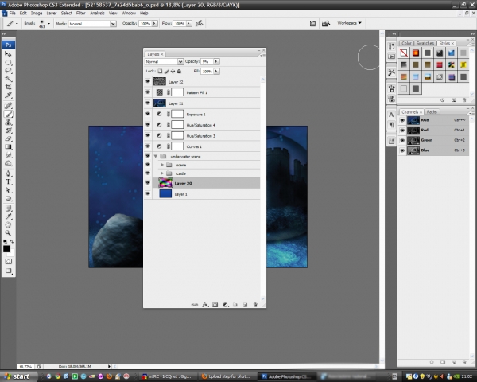Image resolution: width=477 pixels, height=382 pixels.
Task: Open the File menu
Action: 12,13
